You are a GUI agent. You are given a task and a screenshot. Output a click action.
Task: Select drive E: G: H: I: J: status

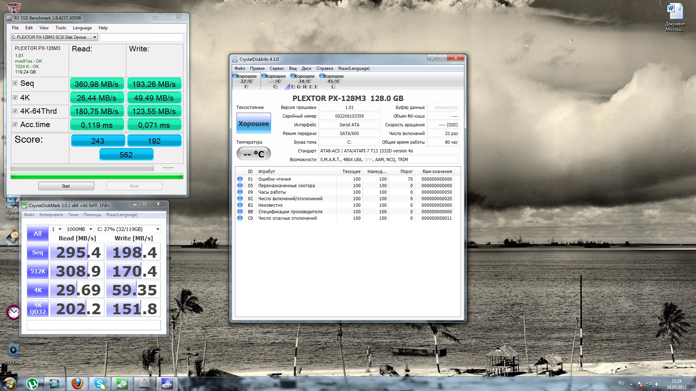(x=304, y=81)
